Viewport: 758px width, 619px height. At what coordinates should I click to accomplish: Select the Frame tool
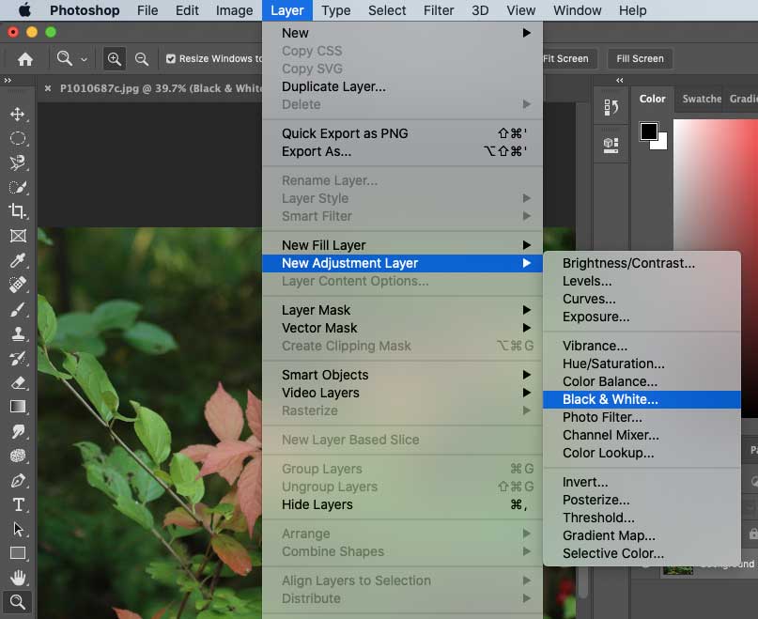pos(18,236)
